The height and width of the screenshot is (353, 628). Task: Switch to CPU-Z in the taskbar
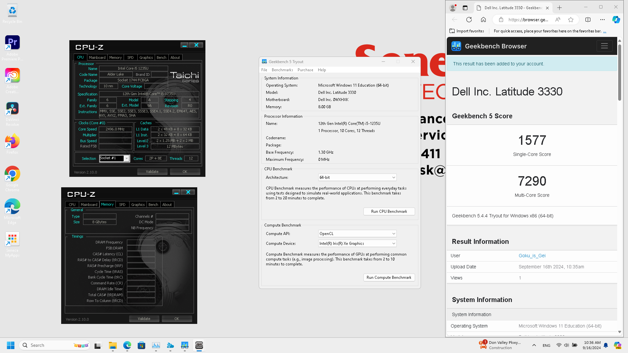point(199,345)
